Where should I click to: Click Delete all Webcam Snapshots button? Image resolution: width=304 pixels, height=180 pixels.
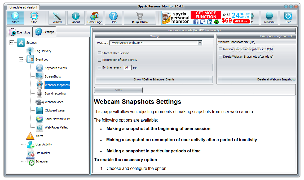[x=257, y=79]
